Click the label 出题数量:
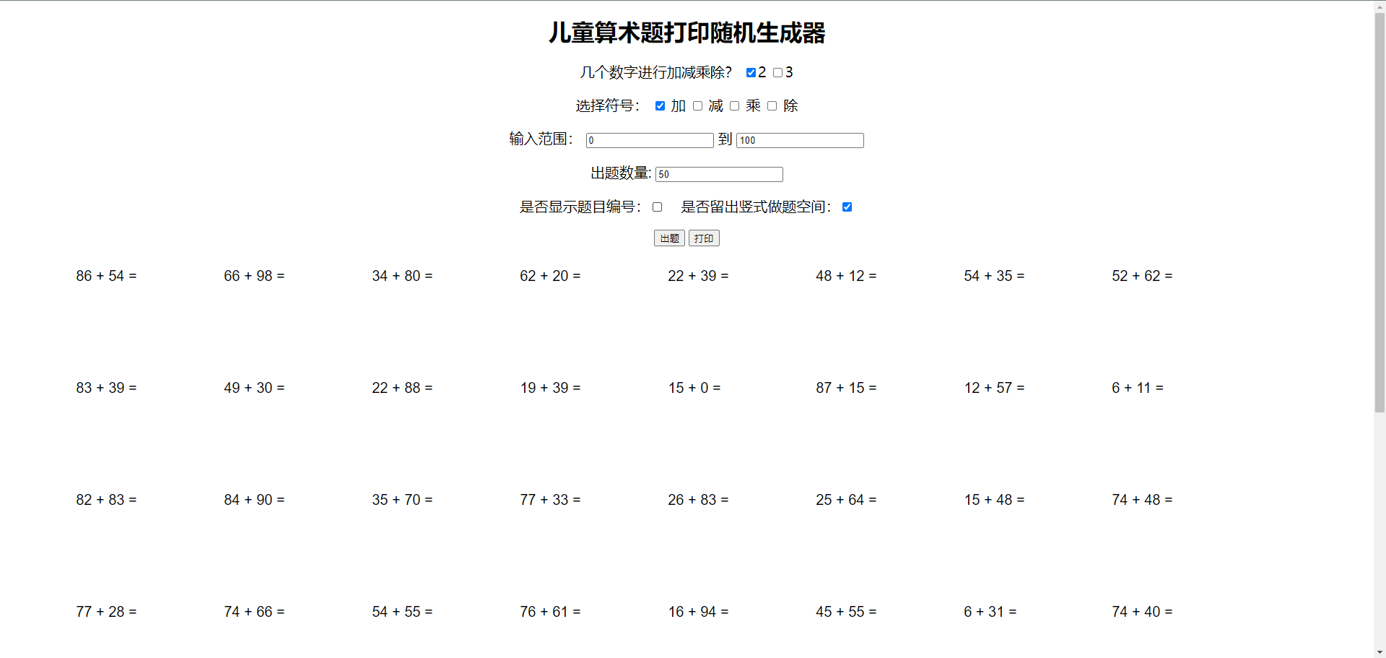This screenshot has width=1386, height=658. coord(621,173)
